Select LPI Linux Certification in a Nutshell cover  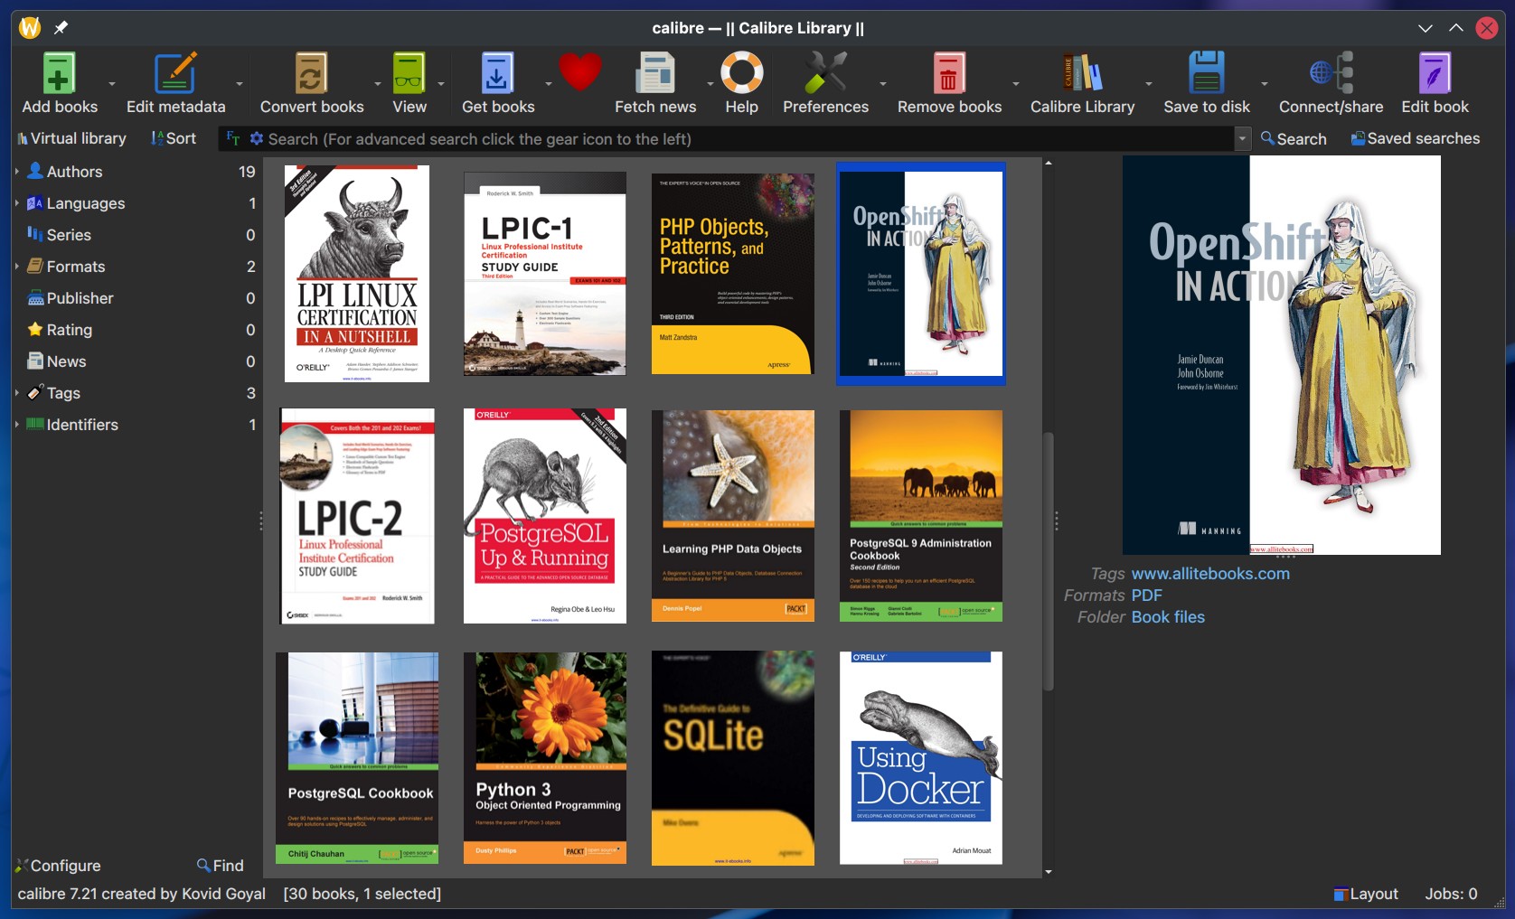(357, 274)
